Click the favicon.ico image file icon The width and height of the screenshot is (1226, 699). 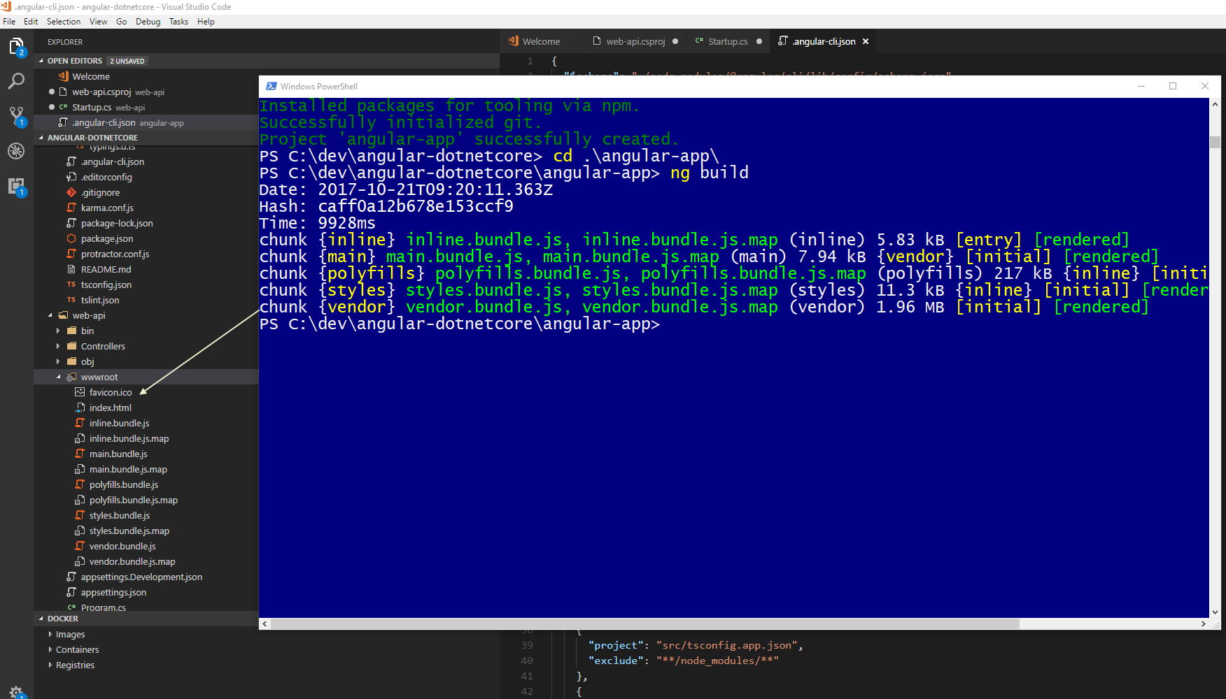pyautogui.click(x=80, y=392)
